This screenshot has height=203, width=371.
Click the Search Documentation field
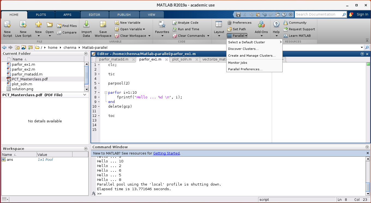[318, 14]
